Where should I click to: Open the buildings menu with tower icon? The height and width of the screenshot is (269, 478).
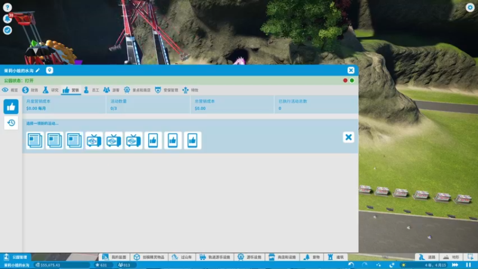pyautogui.click(x=336, y=257)
